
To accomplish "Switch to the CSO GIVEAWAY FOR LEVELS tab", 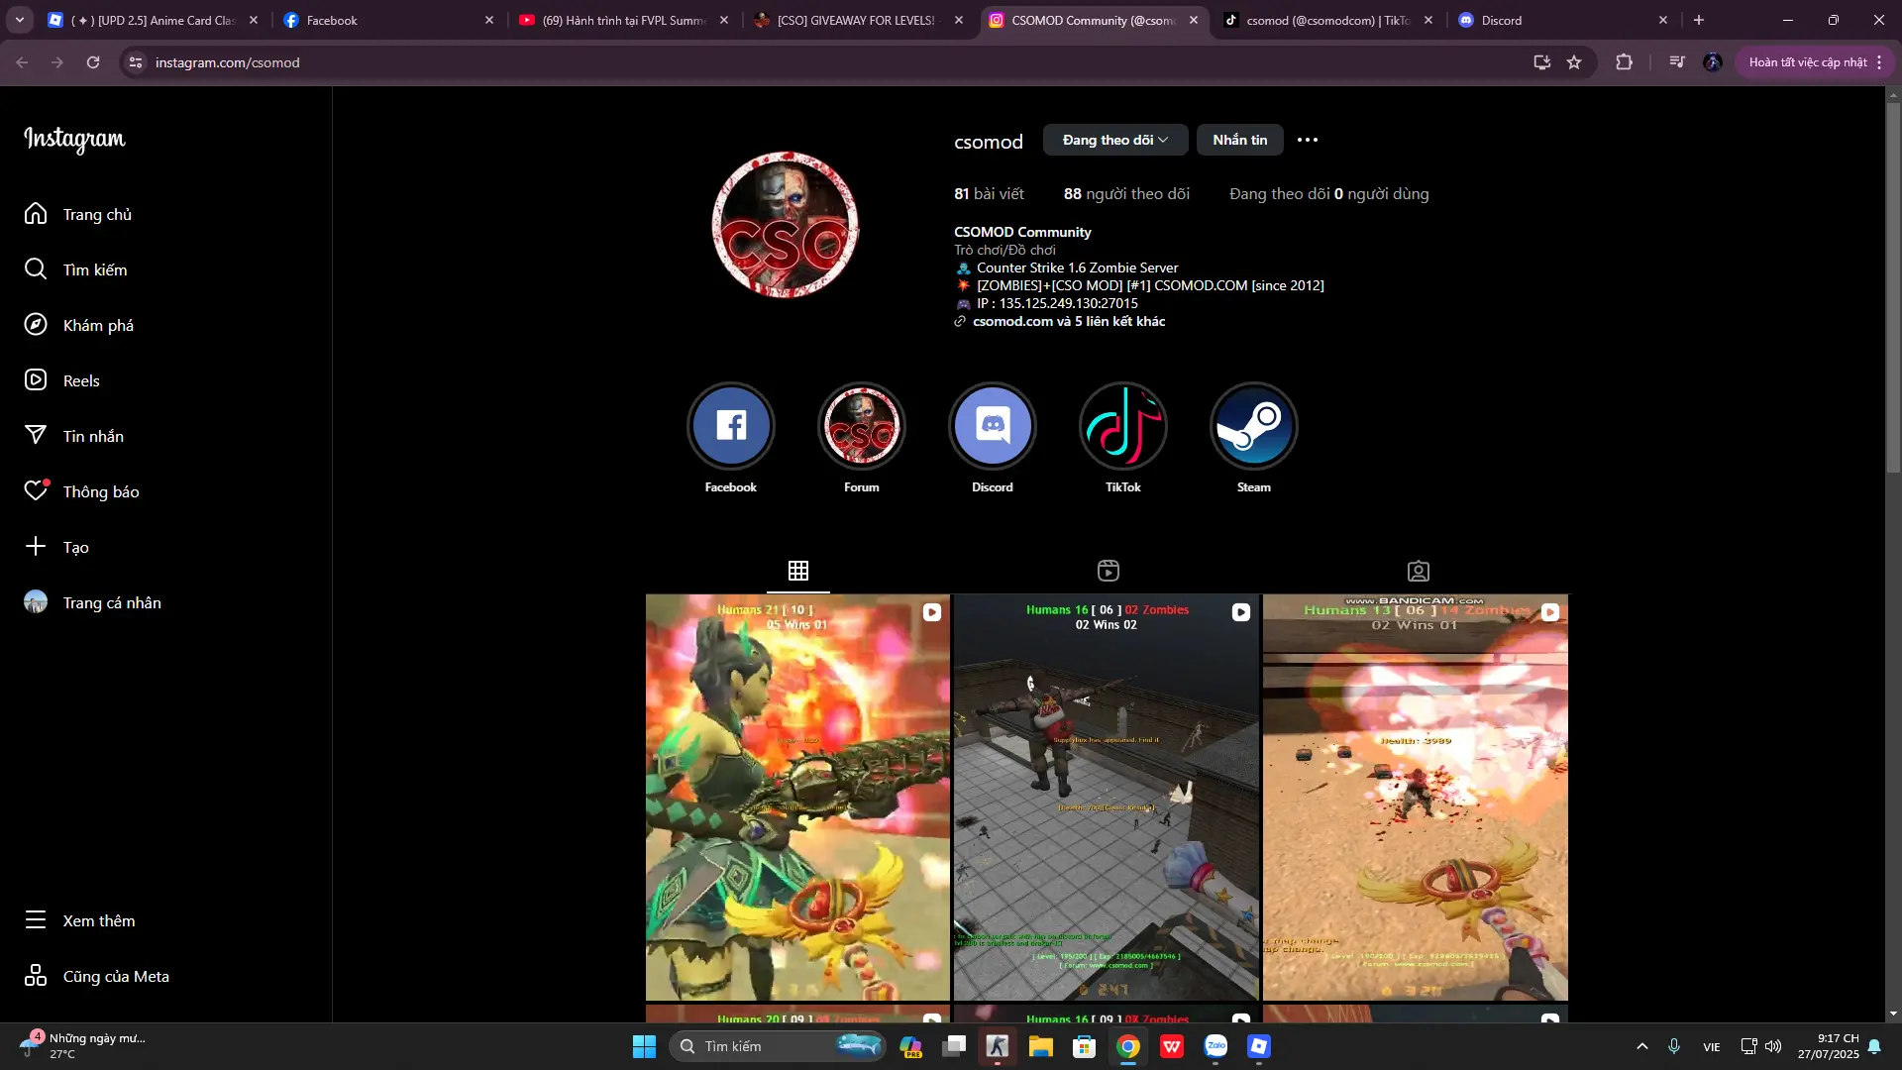I will pyautogui.click(x=858, y=20).
